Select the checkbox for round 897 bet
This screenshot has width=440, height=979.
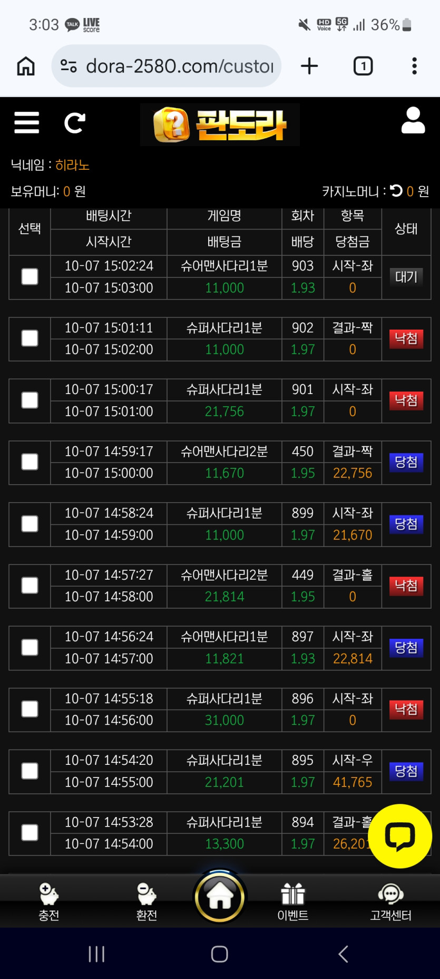tap(30, 647)
